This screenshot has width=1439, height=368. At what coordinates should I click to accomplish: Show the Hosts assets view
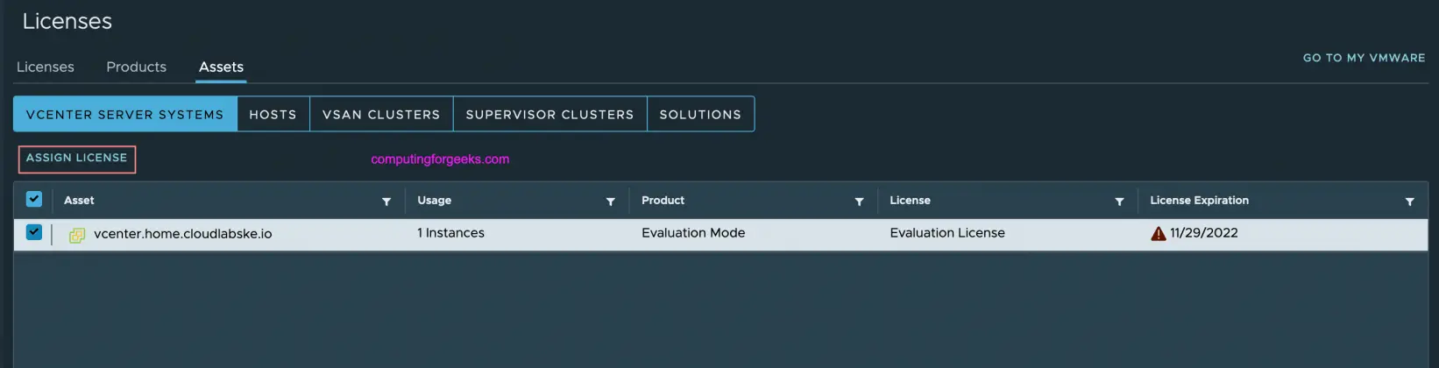(x=273, y=115)
